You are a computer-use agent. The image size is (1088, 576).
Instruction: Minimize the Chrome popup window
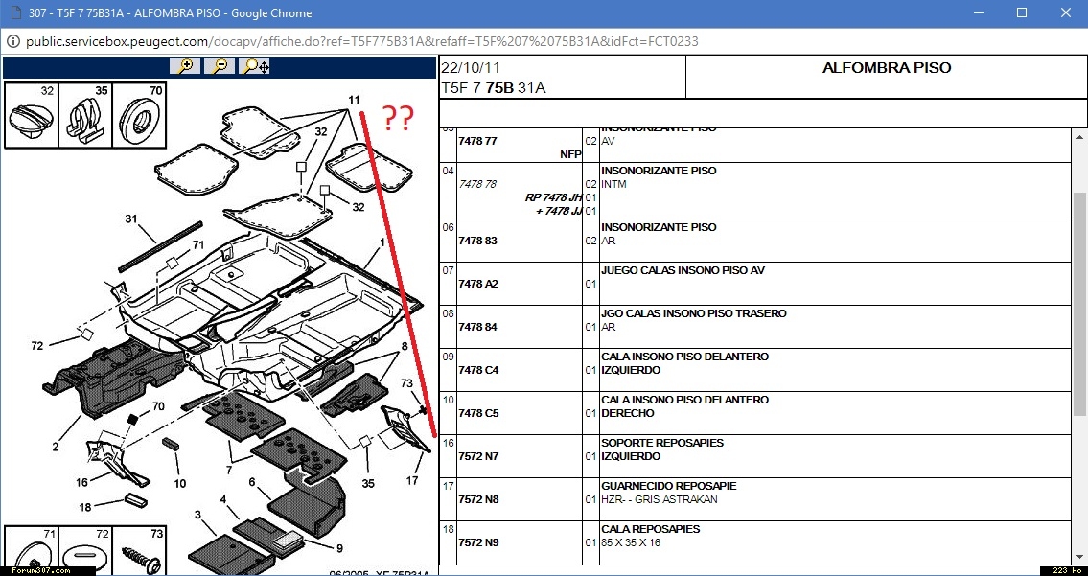point(979,12)
